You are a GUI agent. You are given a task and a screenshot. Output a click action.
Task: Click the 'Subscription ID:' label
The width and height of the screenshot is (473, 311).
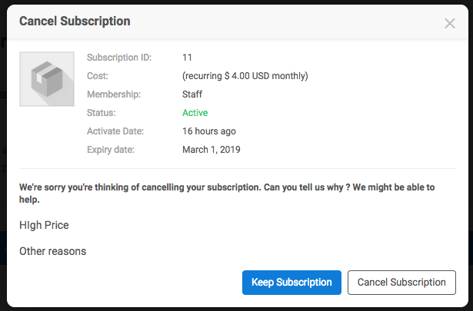[x=119, y=58]
